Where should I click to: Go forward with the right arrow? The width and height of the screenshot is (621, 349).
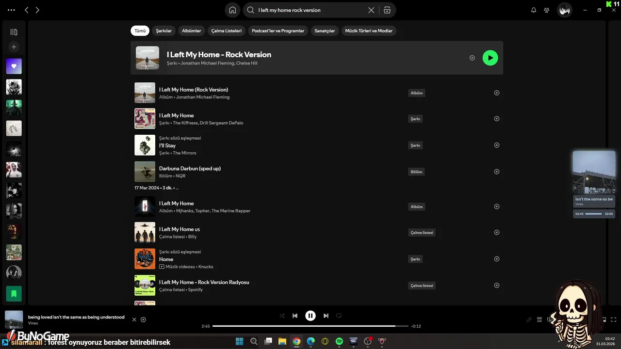tap(37, 10)
